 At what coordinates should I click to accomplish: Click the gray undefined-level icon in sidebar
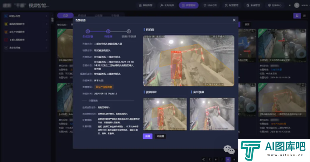click(6, 48)
